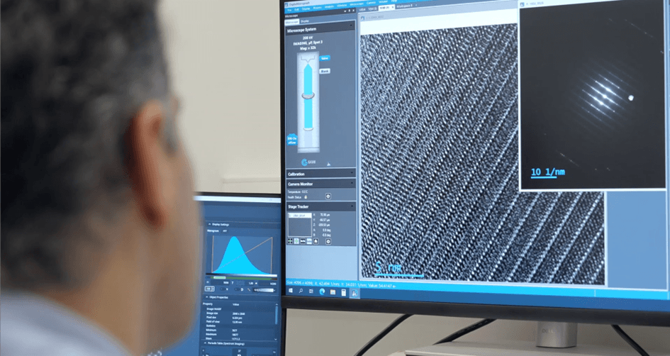Select the Histogram tab on left monitor
670x356 pixels.
tap(213, 230)
